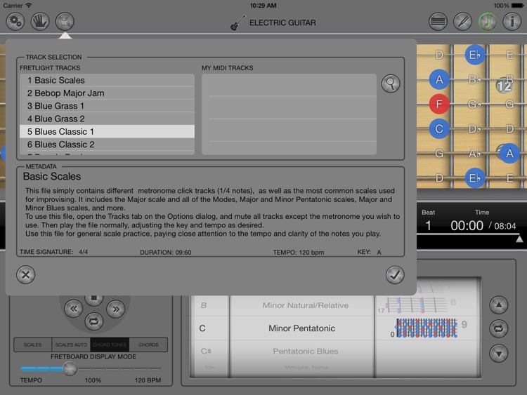This screenshot has width=527, height=395.
Task: Confirm track selection with checkmark button
Action: 395,274
